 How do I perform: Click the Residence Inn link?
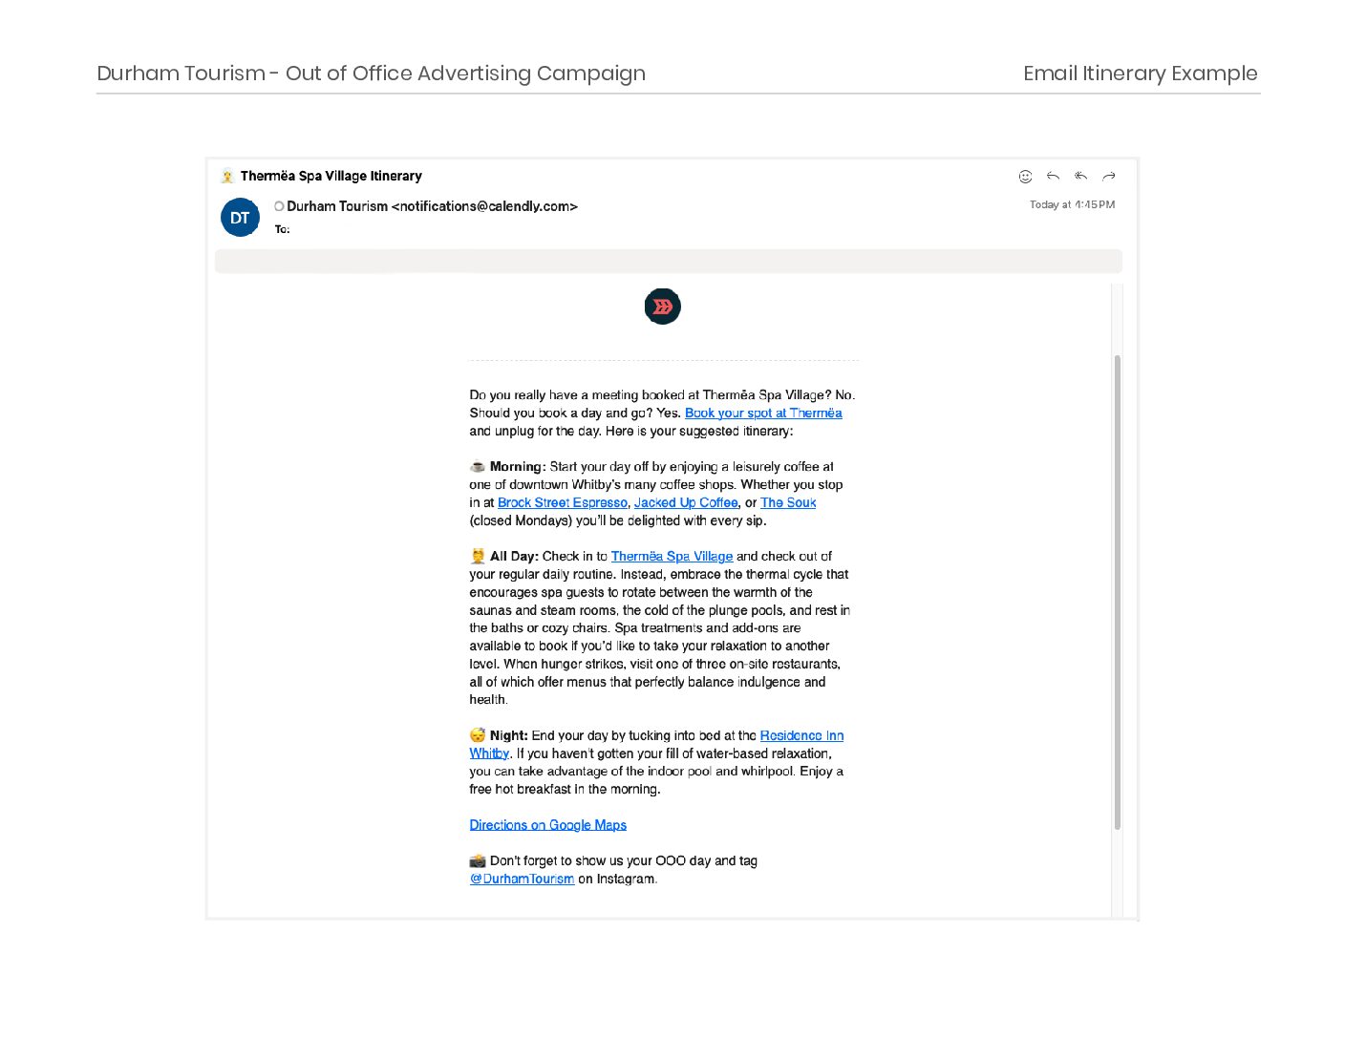point(801,736)
